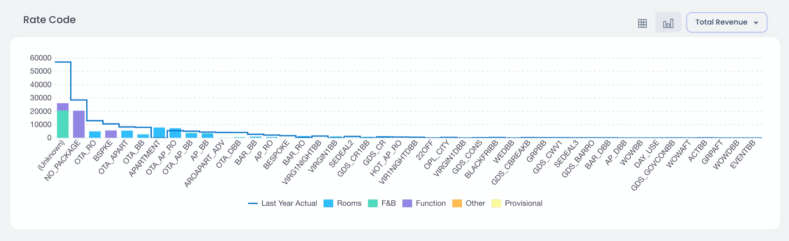Screen dimensions: 789x241
Task: Click the Rate Code heading
Action: click(x=50, y=20)
